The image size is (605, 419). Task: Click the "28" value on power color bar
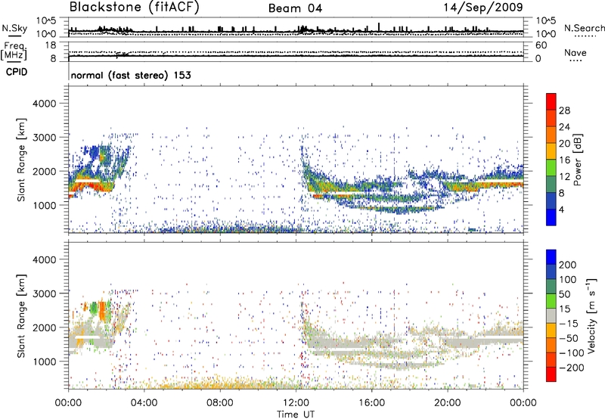tap(564, 110)
